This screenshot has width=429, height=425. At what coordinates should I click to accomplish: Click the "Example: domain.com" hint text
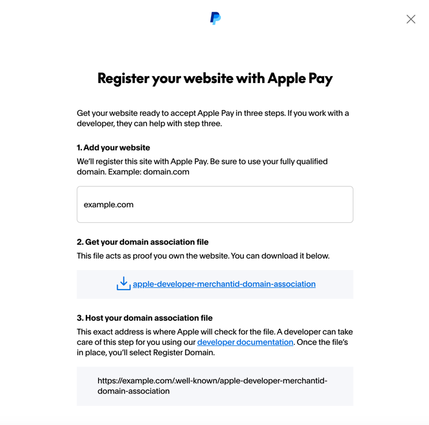click(153, 172)
